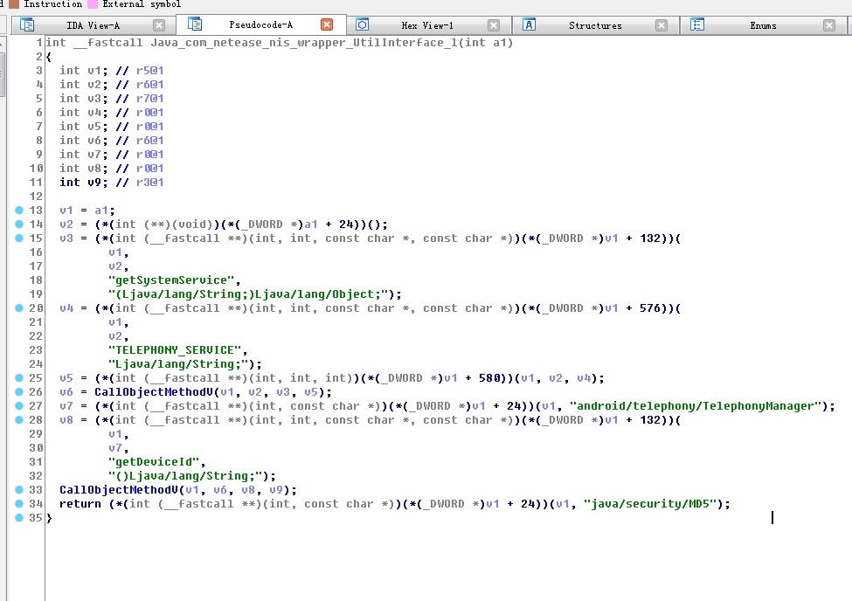
Task: Open the Enums tab
Action: click(x=763, y=25)
